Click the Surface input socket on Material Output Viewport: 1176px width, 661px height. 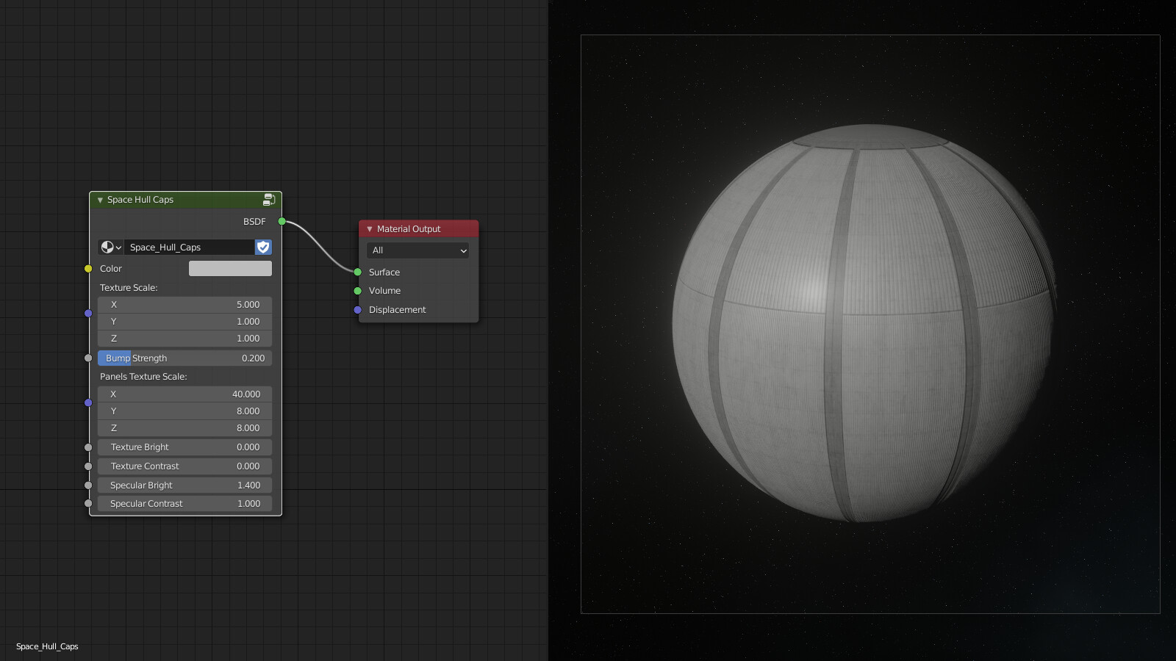tap(358, 272)
